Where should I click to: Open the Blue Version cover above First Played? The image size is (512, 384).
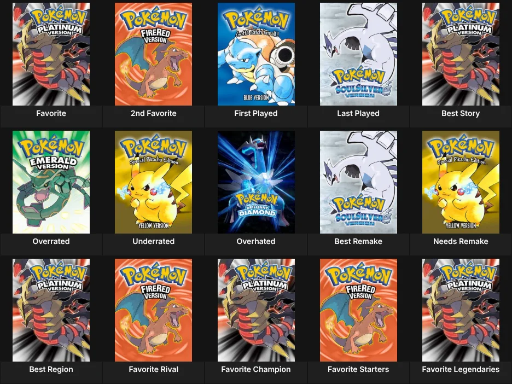[x=256, y=54]
